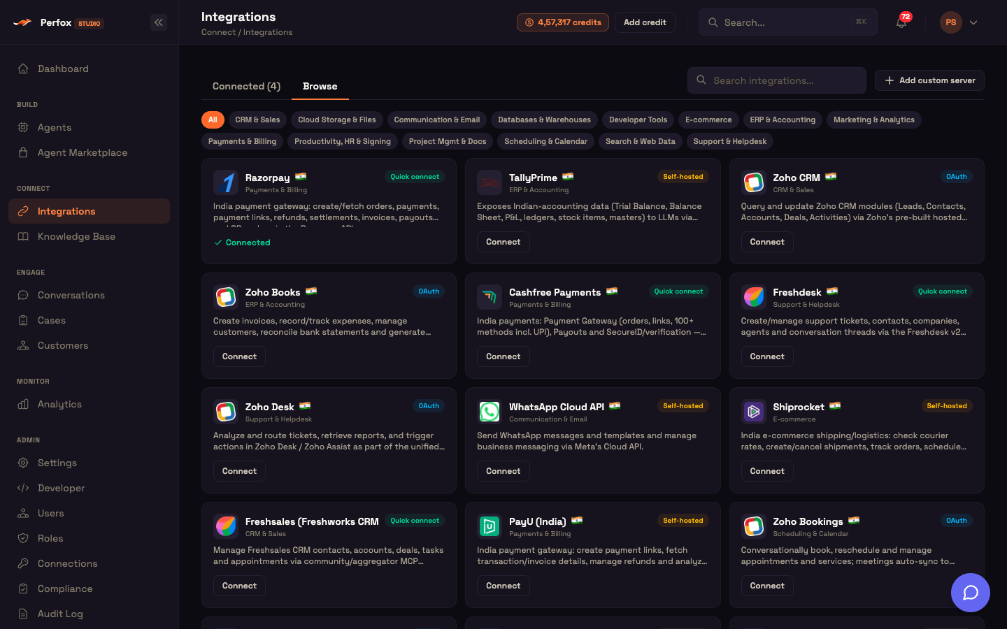
Task: Open Cases in sidebar
Action: point(89,320)
